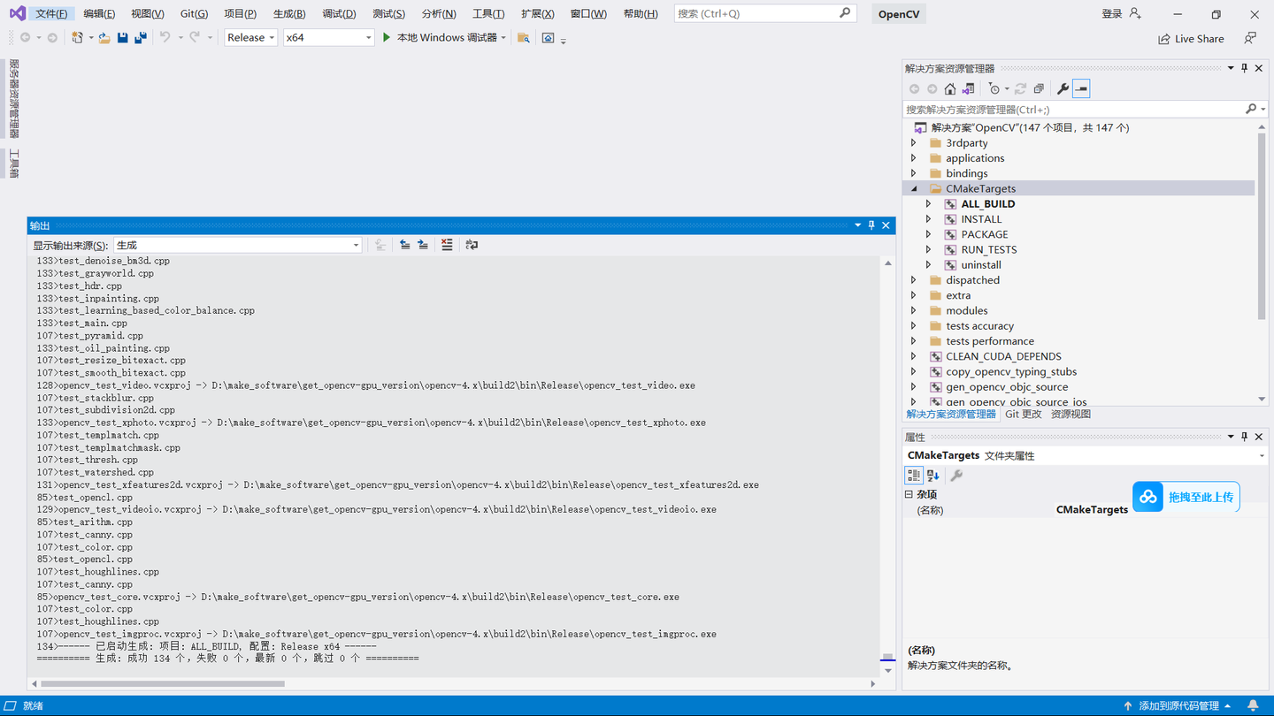The image size is (1274, 716).
Task: Collapse all nodes in Solution Explorer
Action: click(1037, 88)
